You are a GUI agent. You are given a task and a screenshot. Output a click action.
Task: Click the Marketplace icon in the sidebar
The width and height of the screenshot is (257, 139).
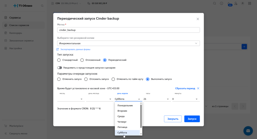coord(6,126)
